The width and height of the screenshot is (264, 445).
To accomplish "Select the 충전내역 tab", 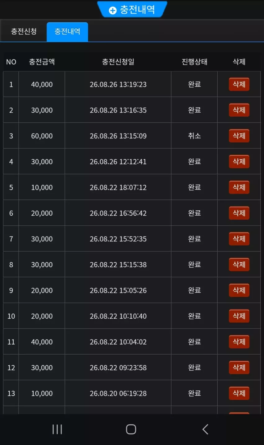I will (x=67, y=31).
